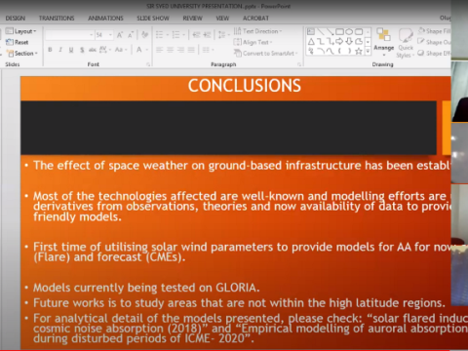Viewport: 468px width, 351px height.
Task: Toggle italic formatting
Action: (x=60, y=50)
